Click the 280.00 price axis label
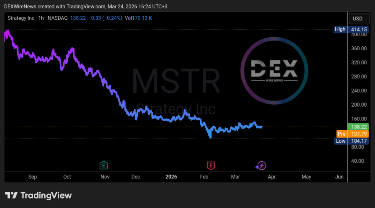375x208 pixels. [x=359, y=77]
